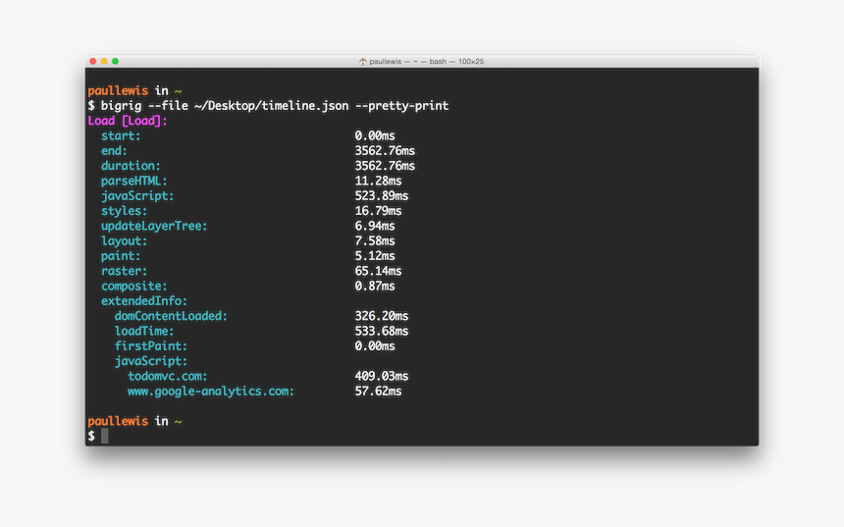
Task: Click the 'start:' label
Action: coord(121,135)
